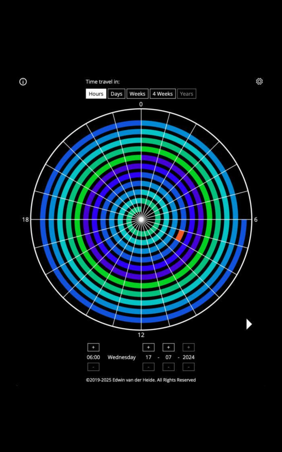This screenshot has height=452, width=282.
Task: Select the 4 Weeks option
Action: click(x=162, y=94)
